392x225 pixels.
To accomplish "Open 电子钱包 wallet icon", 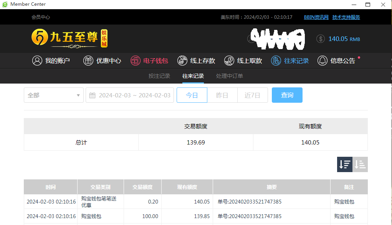I will 136,61.
